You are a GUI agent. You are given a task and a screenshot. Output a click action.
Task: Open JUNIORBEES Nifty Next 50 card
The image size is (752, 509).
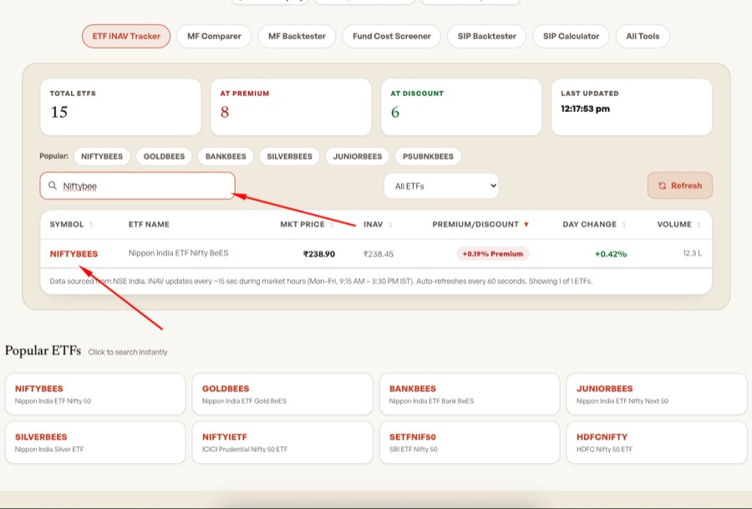tap(657, 394)
